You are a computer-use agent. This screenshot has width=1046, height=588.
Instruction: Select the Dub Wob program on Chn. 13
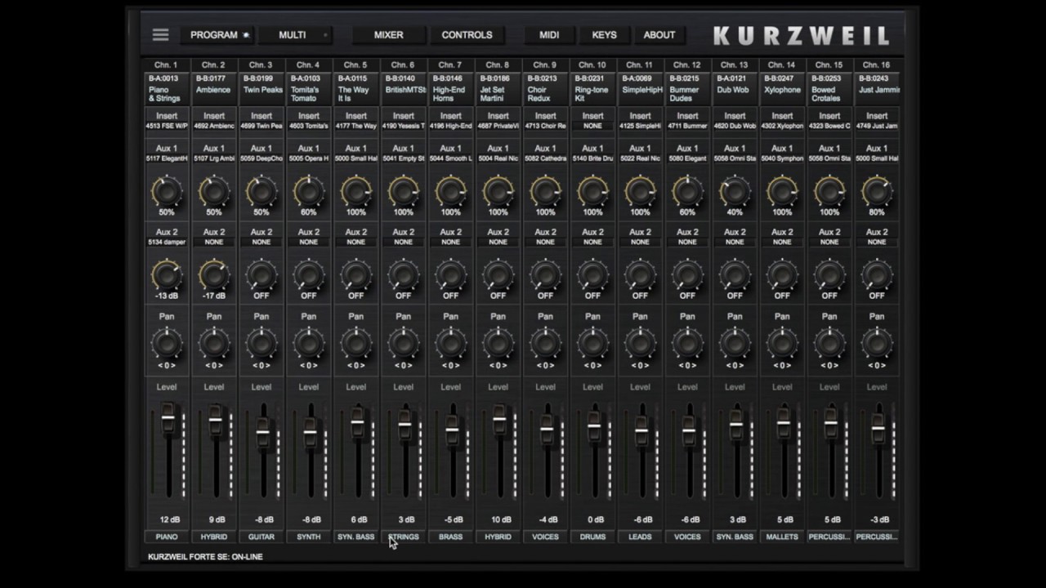point(735,89)
